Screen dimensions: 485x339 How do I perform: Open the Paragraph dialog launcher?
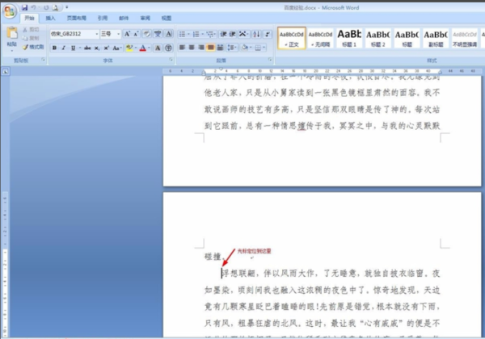pyautogui.click(x=270, y=59)
